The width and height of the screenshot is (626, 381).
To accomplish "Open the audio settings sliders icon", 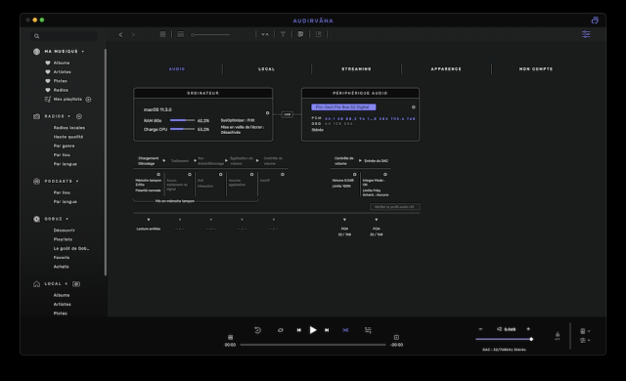I will coord(586,34).
